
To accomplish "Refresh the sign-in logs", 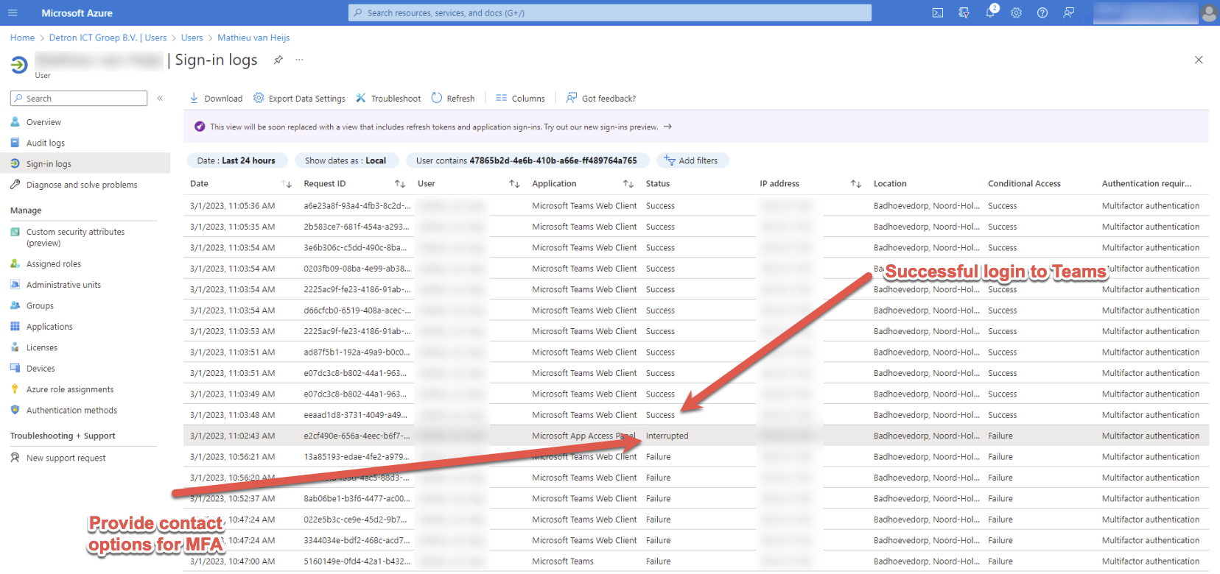I will click(x=453, y=98).
